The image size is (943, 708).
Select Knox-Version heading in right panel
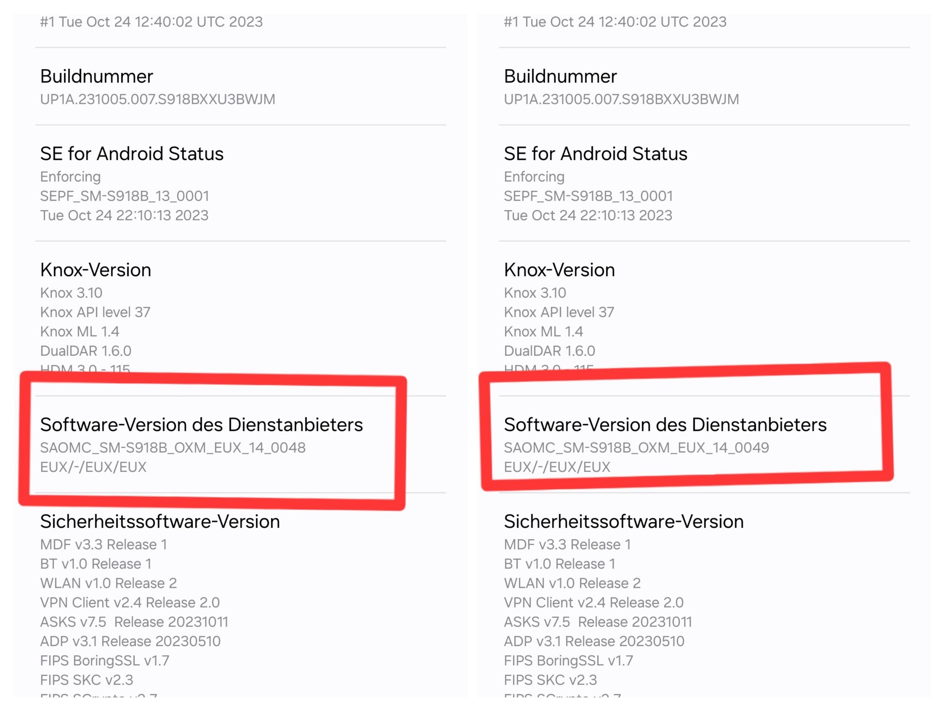click(x=559, y=270)
